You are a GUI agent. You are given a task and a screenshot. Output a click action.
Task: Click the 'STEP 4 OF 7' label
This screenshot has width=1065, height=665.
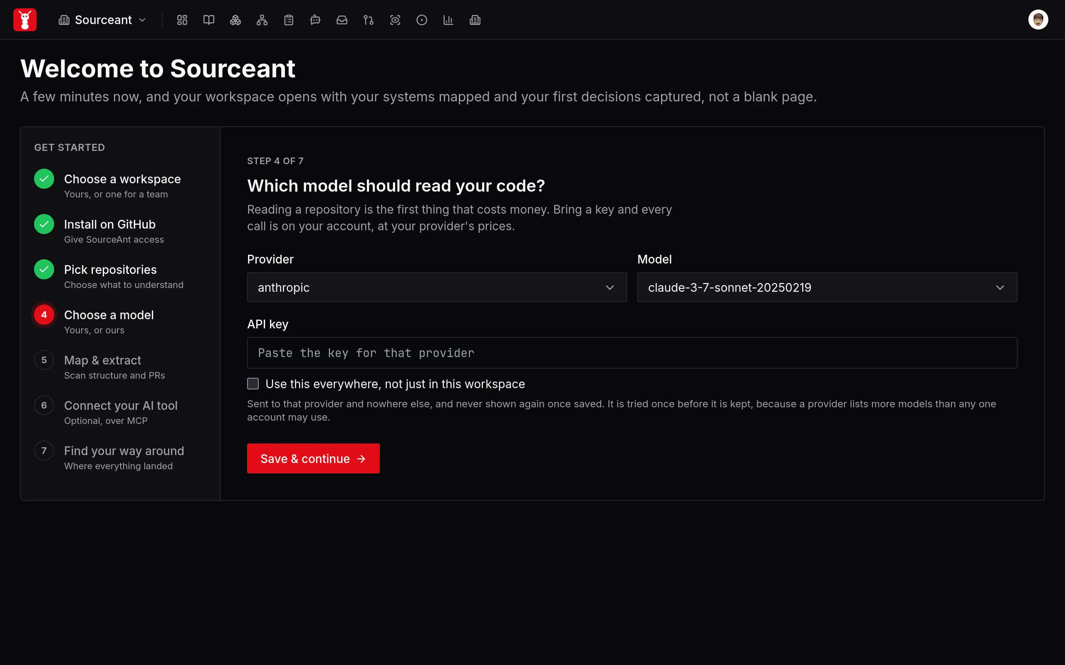275,161
